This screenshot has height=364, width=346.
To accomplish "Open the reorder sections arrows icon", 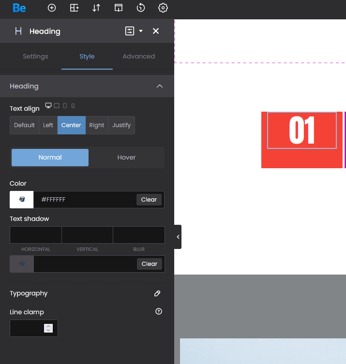I will (x=96, y=8).
